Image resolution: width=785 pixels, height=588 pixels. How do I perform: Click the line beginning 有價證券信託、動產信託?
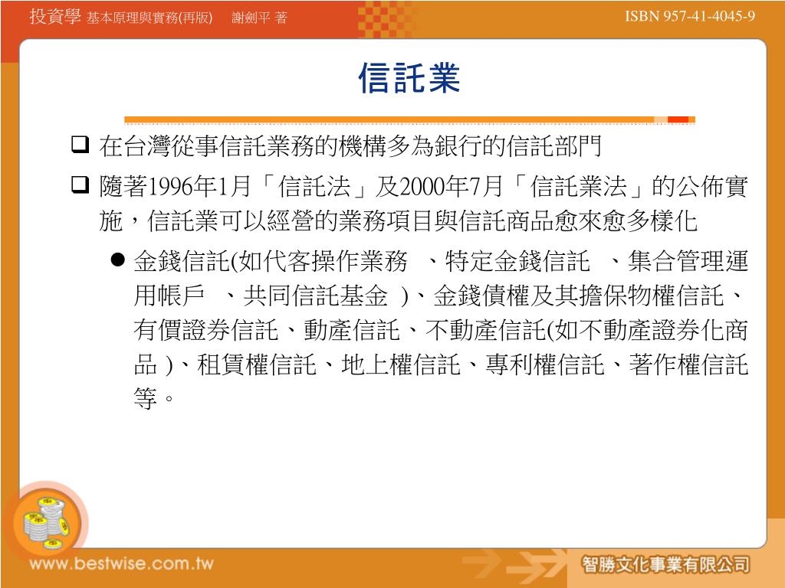coord(441,330)
